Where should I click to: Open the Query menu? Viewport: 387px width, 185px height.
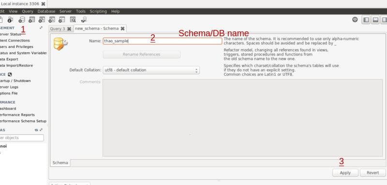coord(28,11)
